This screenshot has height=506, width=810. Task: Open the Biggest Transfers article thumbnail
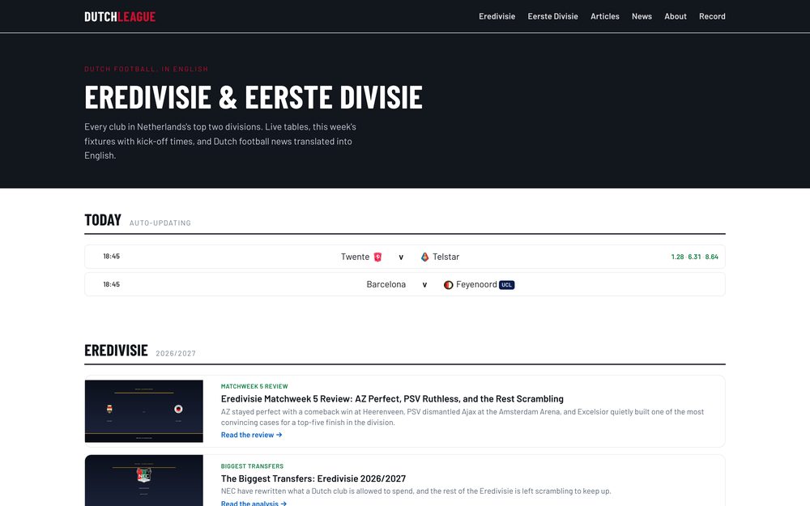click(143, 480)
